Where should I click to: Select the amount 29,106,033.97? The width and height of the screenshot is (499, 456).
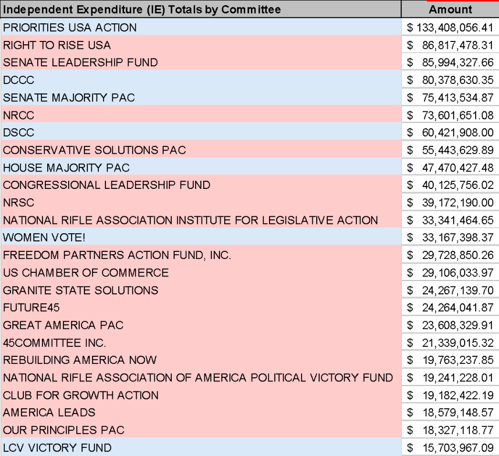click(450, 273)
